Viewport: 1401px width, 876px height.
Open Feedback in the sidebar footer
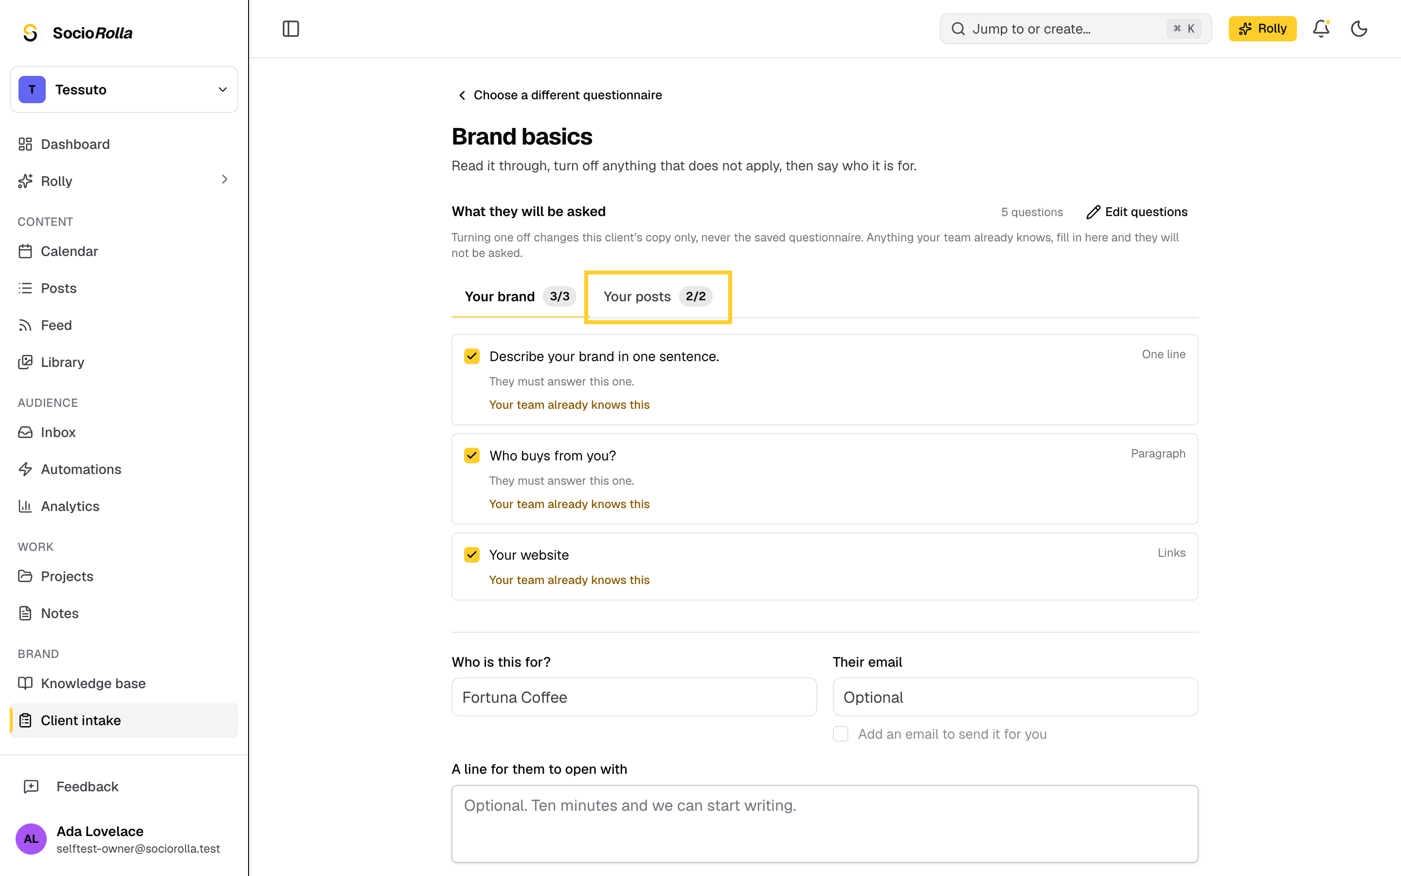click(x=124, y=786)
